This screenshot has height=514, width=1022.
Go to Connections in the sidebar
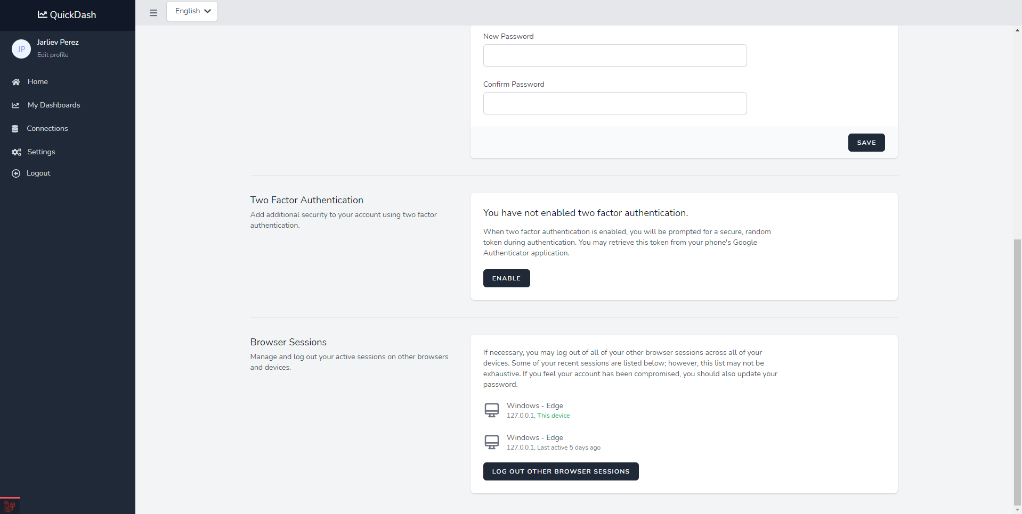(x=47, y=129)
